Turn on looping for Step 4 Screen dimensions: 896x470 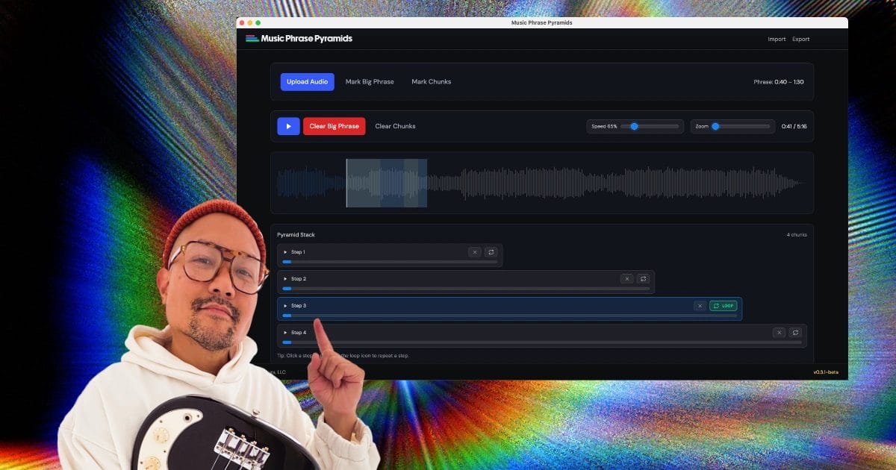[x=795, y=333]
